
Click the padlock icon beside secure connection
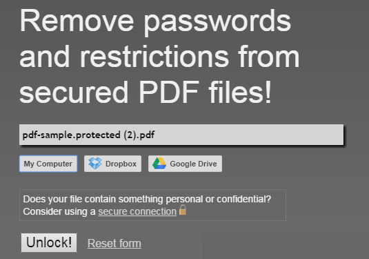tap(183, 210)
